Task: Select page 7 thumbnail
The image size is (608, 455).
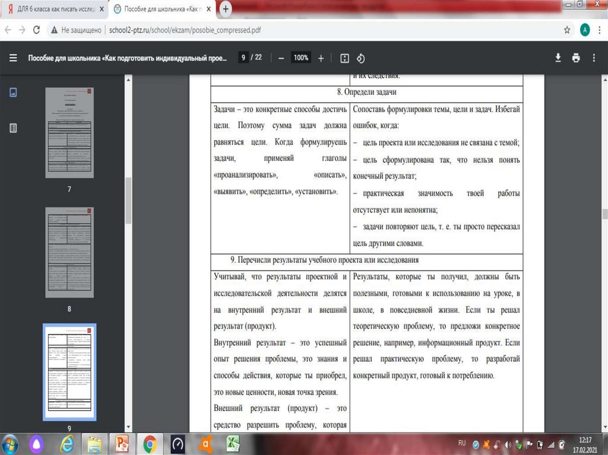Action: coord(69,132)
